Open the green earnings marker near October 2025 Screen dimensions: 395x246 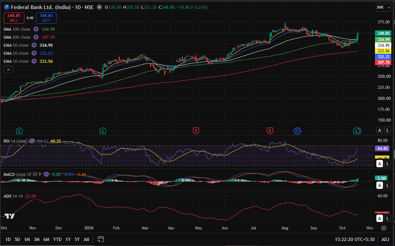(19, 131)
